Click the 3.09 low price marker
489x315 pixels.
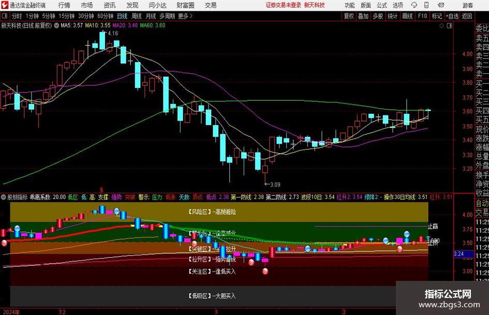(x=275, y=185)
